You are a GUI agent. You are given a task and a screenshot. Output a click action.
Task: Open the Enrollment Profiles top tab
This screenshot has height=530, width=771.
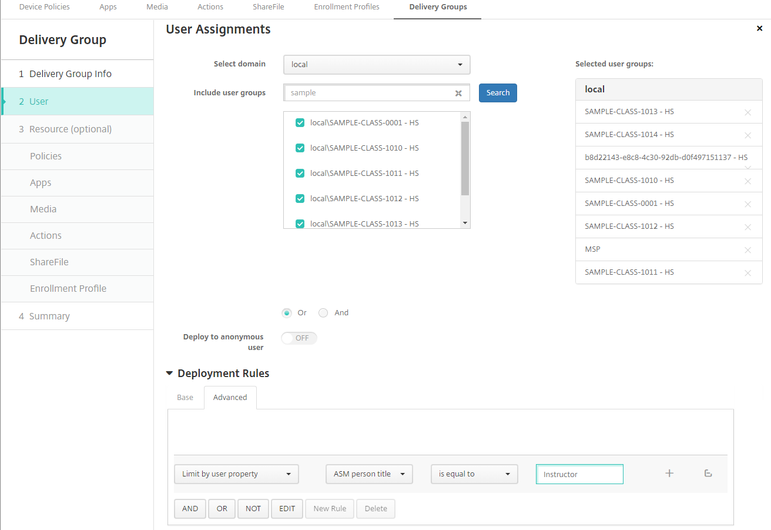pos(347,7)
